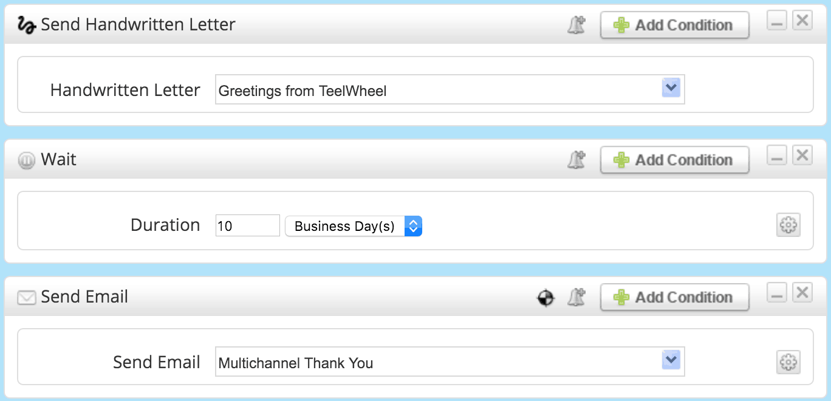Click the handwritten letter squiggle icon

coord(26,25)
